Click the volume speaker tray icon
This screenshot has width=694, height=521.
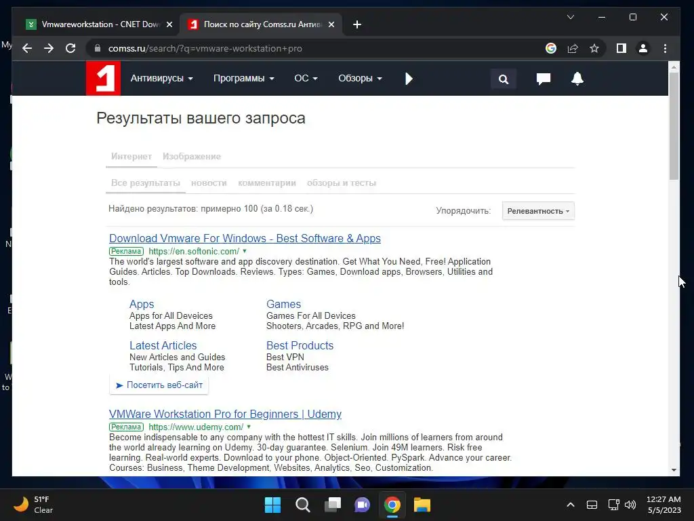click(x=630, y=505)
